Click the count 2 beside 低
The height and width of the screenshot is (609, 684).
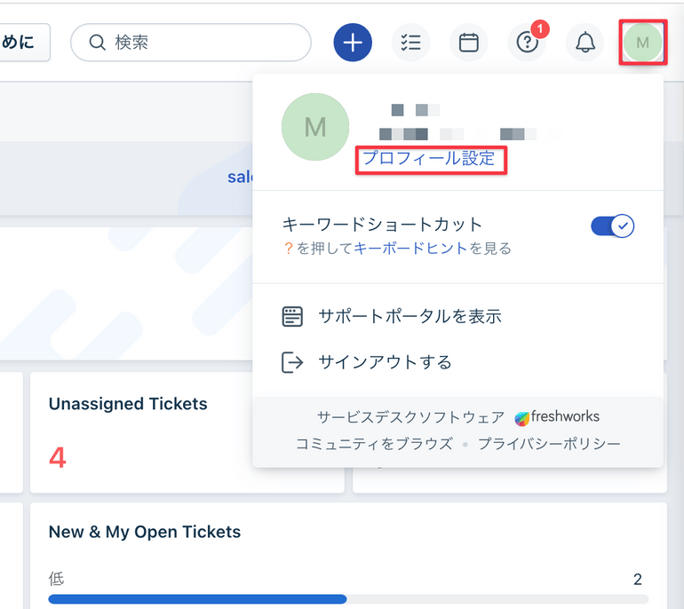point(637,580)
